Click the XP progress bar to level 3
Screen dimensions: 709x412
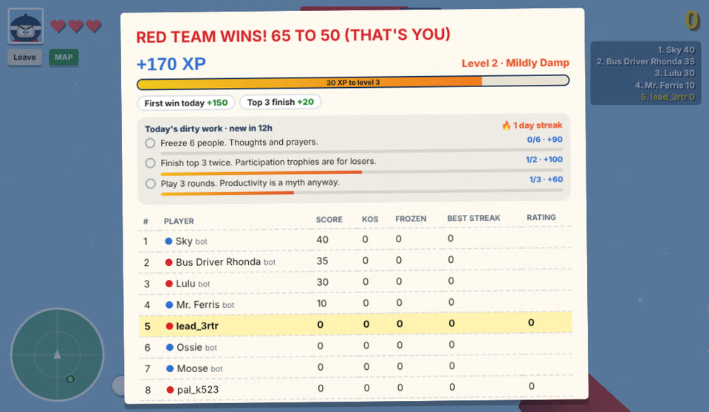tap(353, 82)
